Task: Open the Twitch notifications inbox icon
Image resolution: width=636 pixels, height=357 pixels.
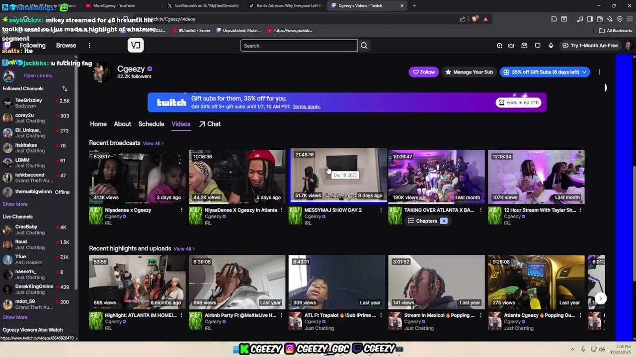Action: 524,46
